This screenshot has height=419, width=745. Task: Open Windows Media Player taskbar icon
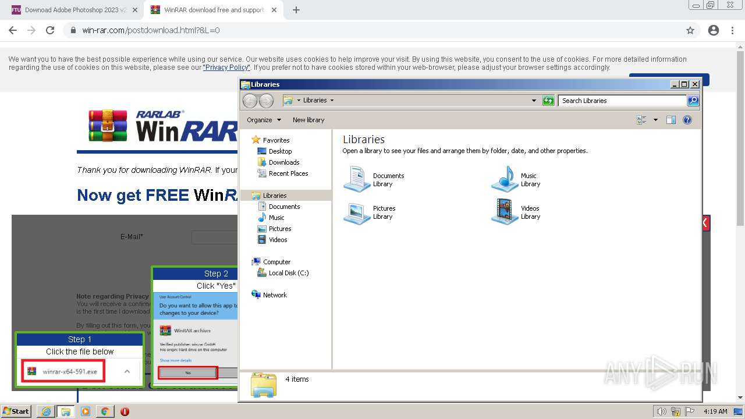[86, 411]
